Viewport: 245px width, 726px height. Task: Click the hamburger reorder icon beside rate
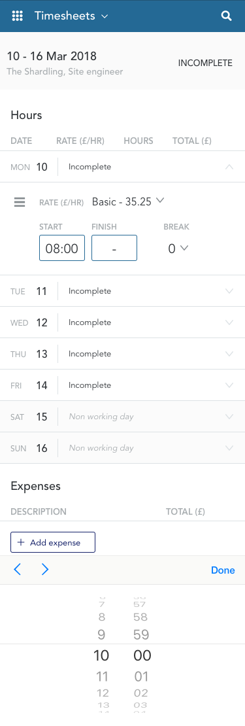tap(20, 202)
